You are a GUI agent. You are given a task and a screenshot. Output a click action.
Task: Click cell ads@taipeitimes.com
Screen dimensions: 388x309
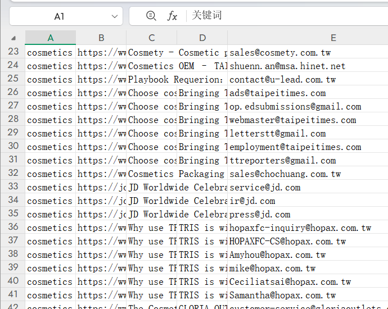click(x=308, y=93)
